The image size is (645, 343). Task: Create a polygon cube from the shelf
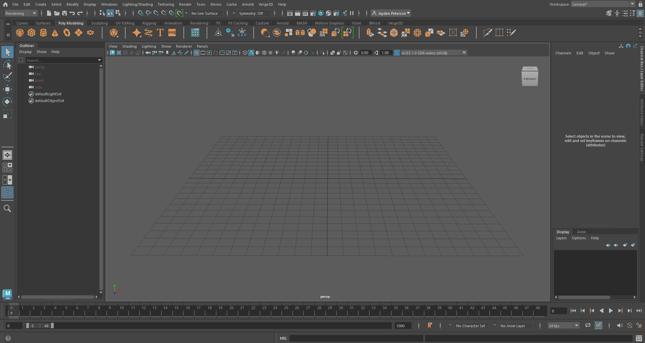pos(32,33)
